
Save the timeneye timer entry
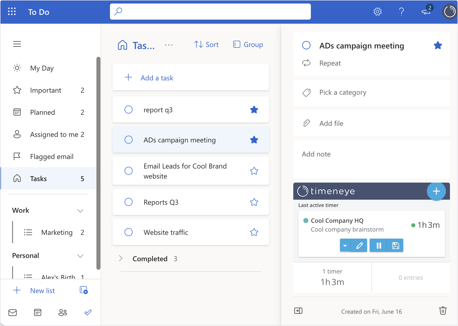coord(395,245)
